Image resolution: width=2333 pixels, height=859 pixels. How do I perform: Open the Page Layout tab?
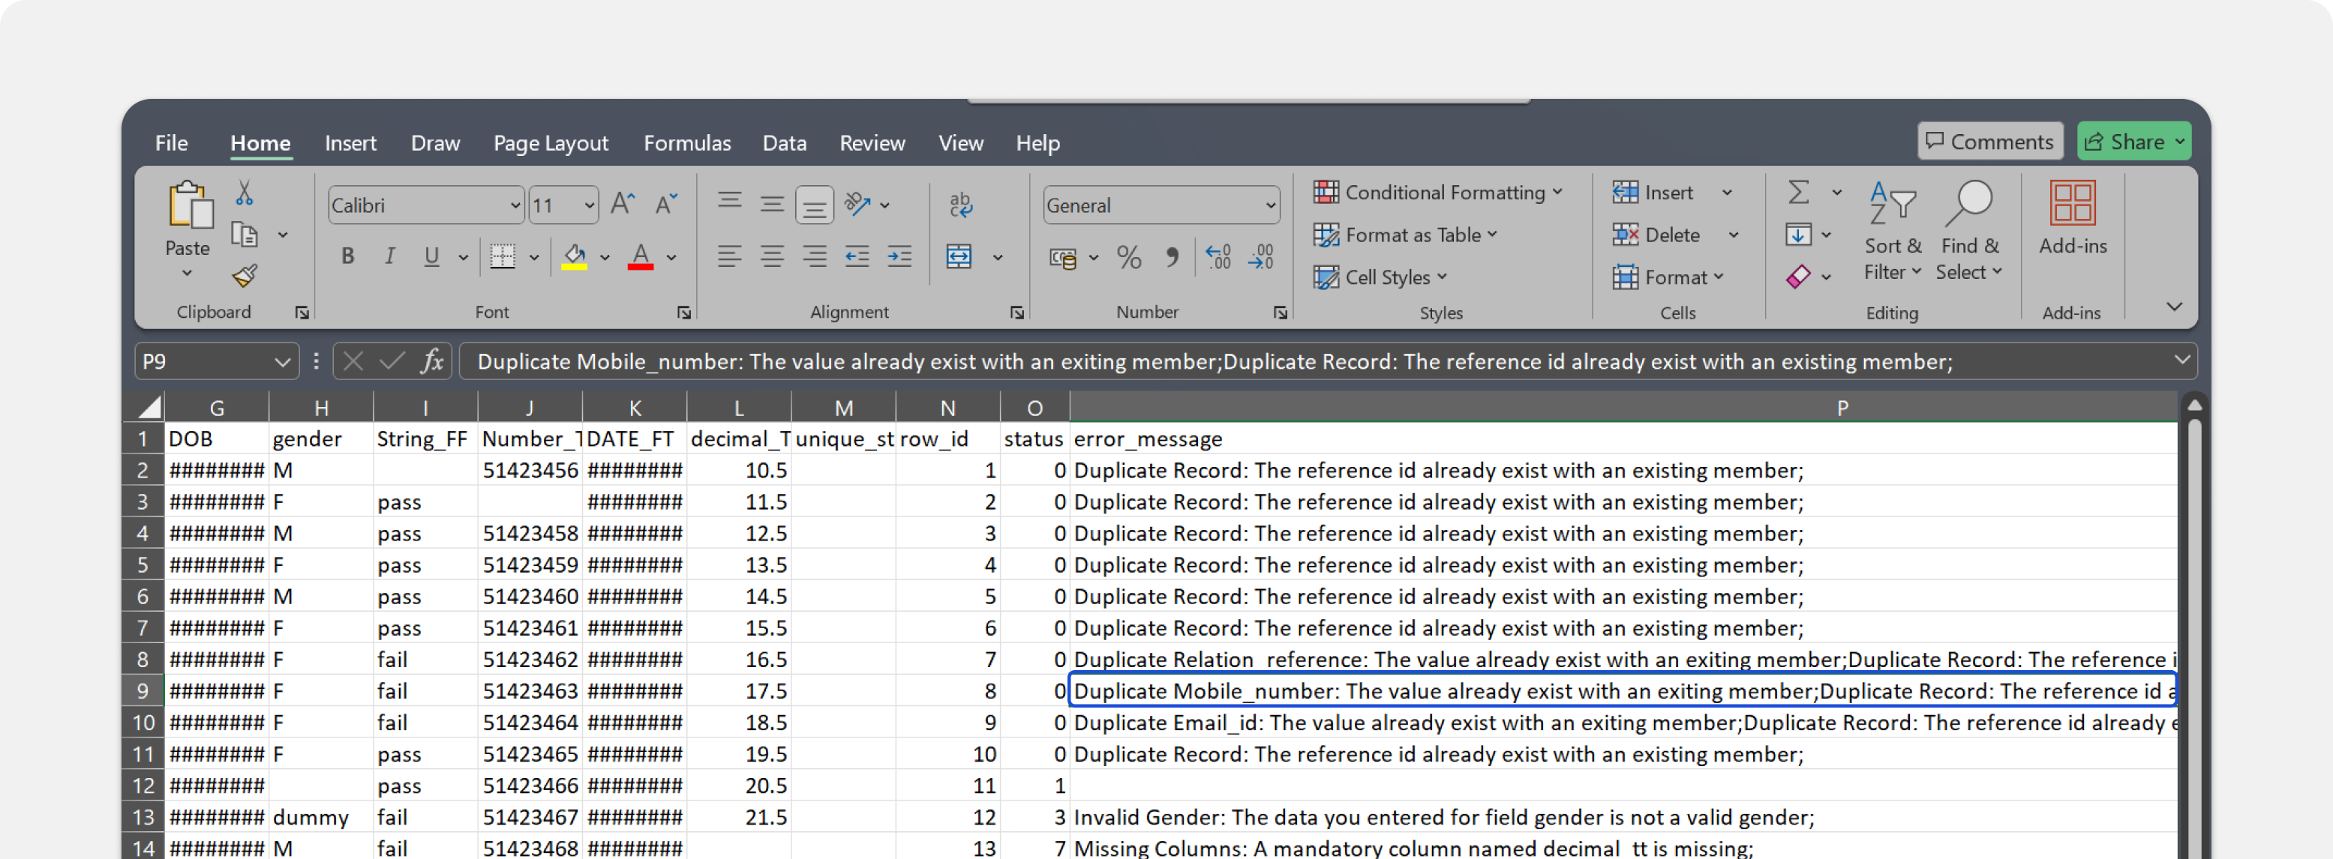(x=551, y=143)
